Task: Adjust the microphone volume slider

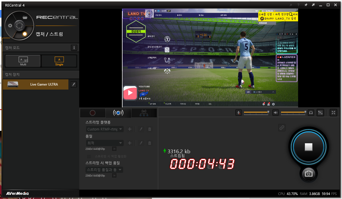Action: point(256,113)
